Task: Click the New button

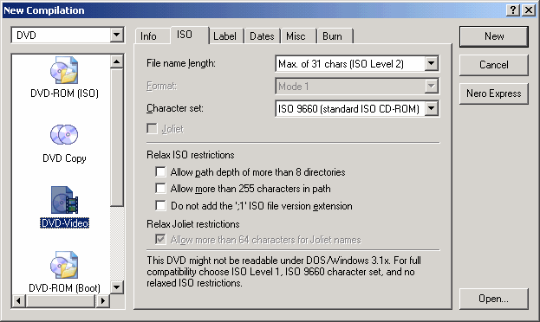Action: click(494, 36)
